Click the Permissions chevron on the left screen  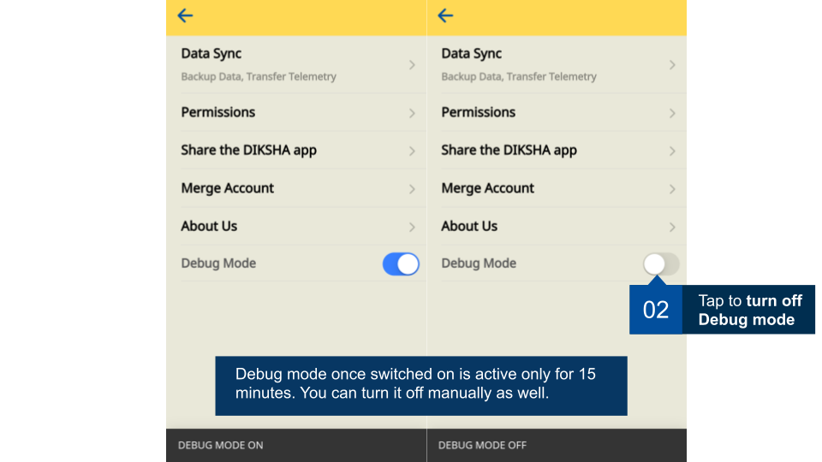tap(412, 113)
